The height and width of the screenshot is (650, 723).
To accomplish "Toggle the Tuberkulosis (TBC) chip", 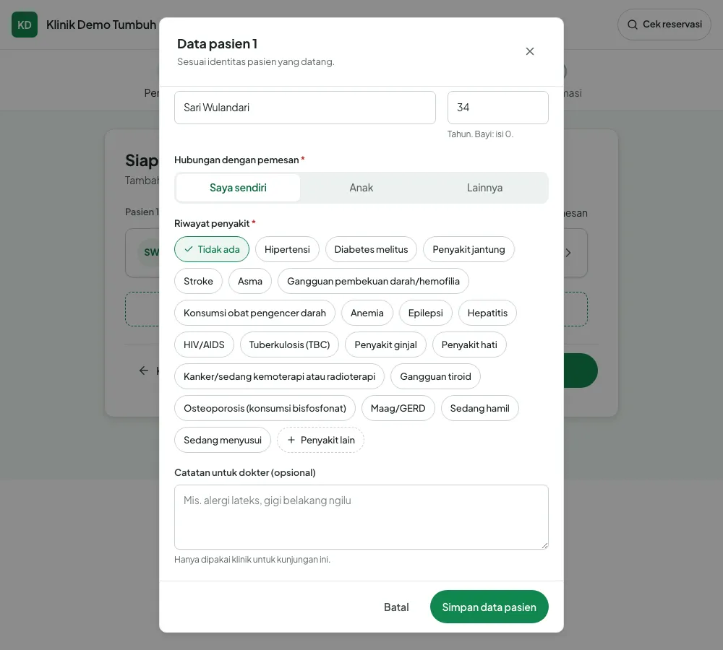I will [x=290, y=344].
